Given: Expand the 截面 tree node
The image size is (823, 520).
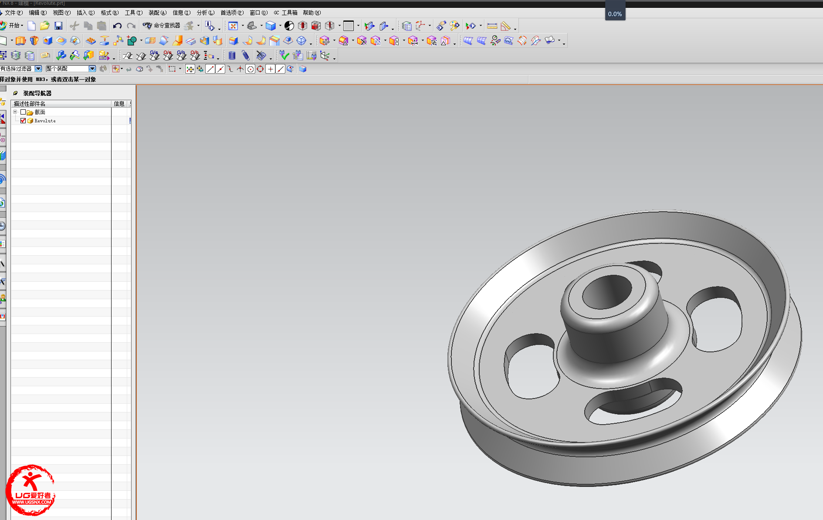Looking at the screenshot, I should [15, 112].
